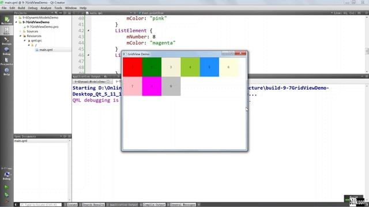369x207 pixels.
Task: Click the GridView Demo window icon
Action: (125, 54)
